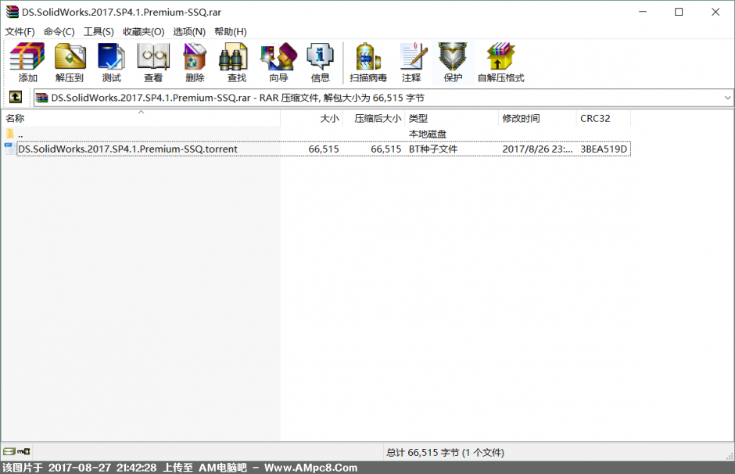Click the parent folder icon row
The height and width of the screenshot is (474, 735).
coord(10,134)
